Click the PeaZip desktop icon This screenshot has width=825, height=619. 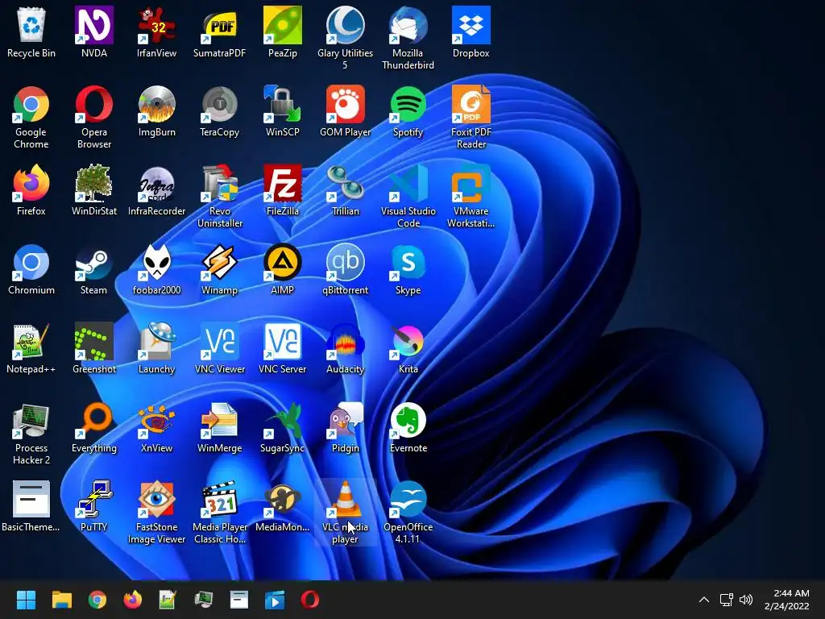(283, 25)
